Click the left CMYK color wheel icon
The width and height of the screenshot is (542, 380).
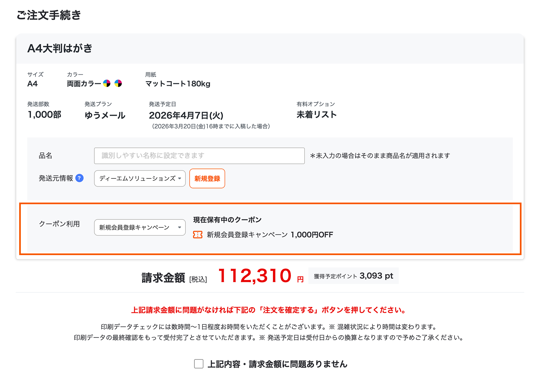pyautogui.click(x=107, y=84)
